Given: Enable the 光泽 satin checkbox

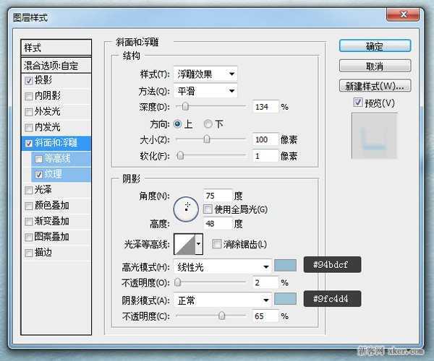Looking at the screenshot, I should [29, 191].
